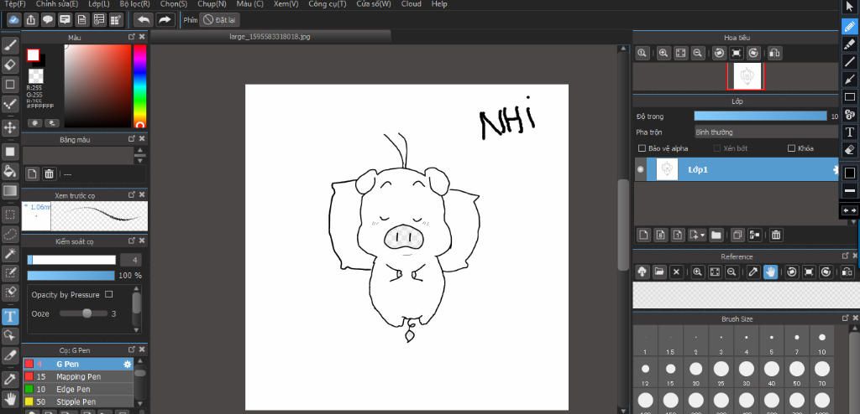Select the Eraser tool in left toolbar
This screenshot has width=860, height=414.
pos(10,65)
